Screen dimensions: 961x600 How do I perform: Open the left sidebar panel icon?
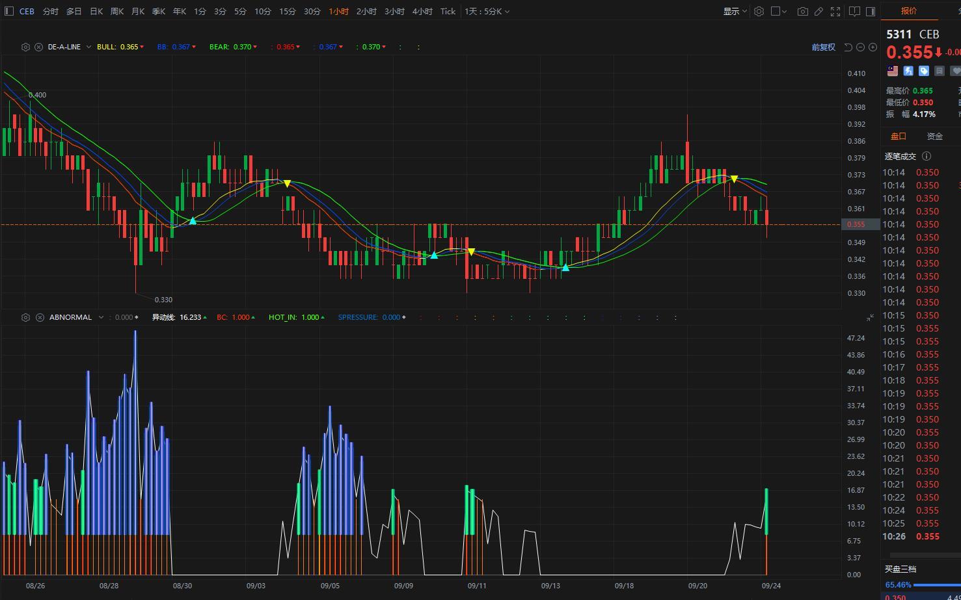pos(8,11)
